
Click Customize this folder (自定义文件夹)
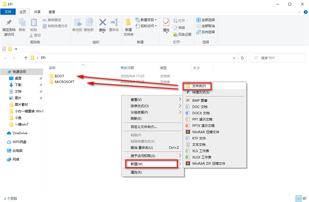coord(152,127)
